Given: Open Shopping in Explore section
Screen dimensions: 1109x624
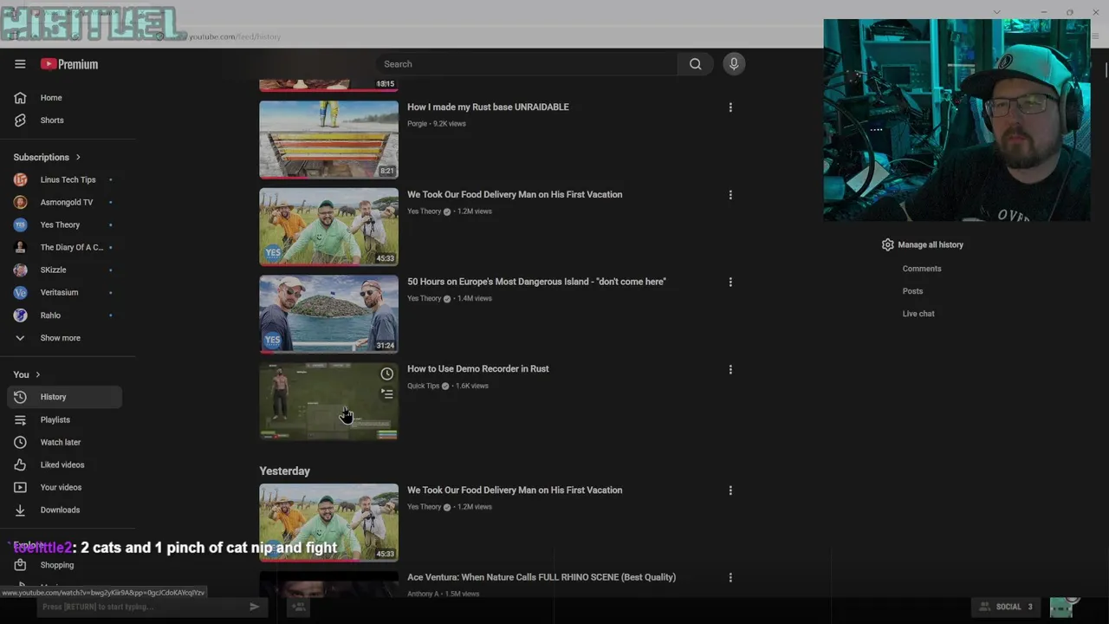Looking at the screenshot, I should tap(65, 565).
